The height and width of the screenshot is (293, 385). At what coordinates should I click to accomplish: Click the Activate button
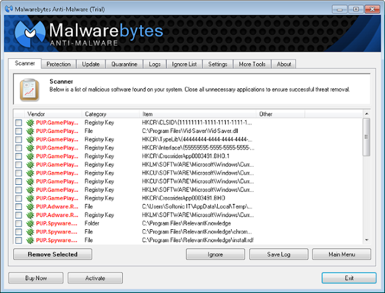pos(95,278)
